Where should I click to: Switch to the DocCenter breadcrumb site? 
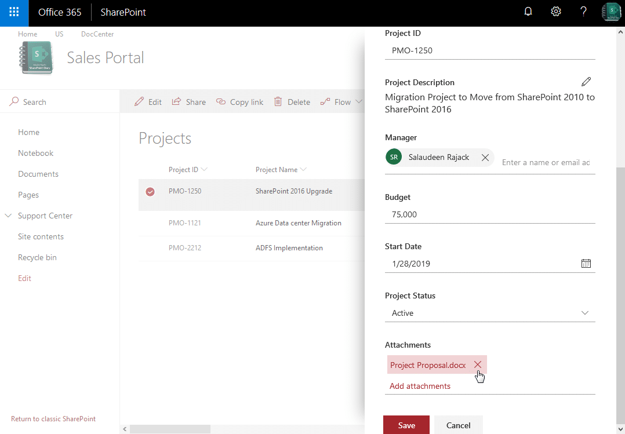coord(97,34)
